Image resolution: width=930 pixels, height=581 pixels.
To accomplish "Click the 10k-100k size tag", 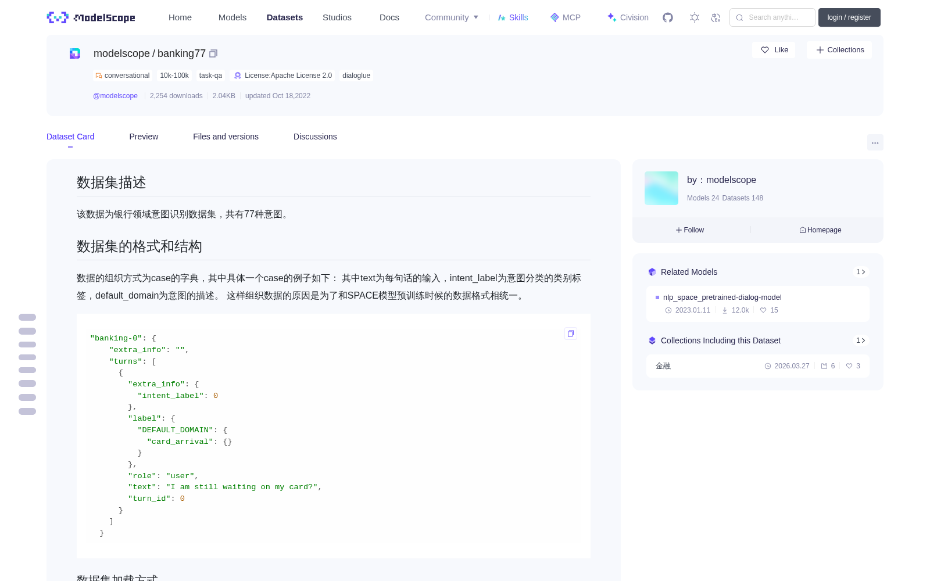I will [x=174, y=76].
